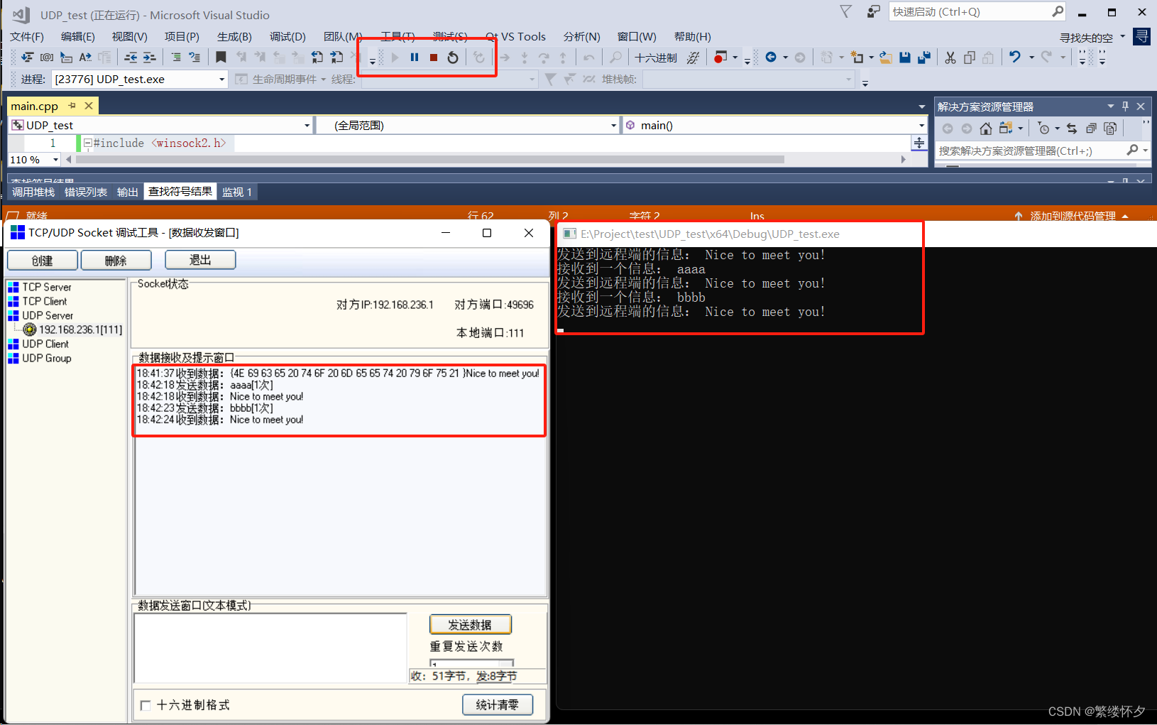This screenshot has width=1157, height=725.
Task: Toggle bookmark icon in the toolbar
Action: [221, 58]
